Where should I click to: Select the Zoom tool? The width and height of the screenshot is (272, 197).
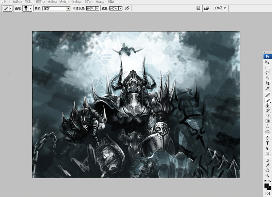click(x=267, y=176)
